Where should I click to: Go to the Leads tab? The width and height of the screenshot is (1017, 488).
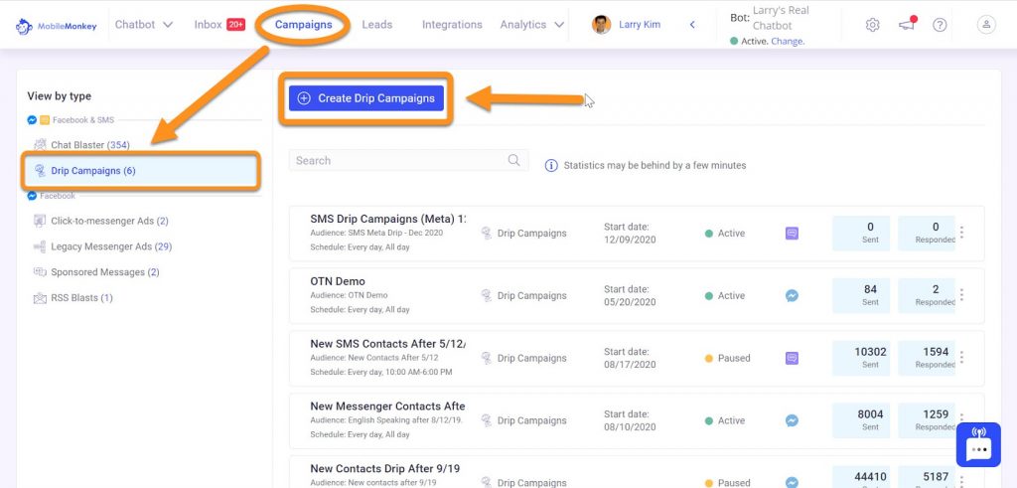[x=376, y=25]
